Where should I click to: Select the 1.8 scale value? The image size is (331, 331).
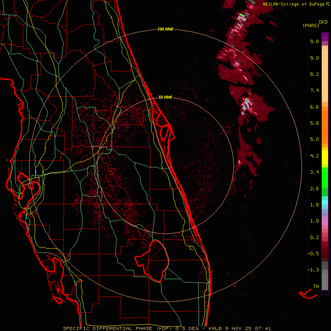point(314,205)
